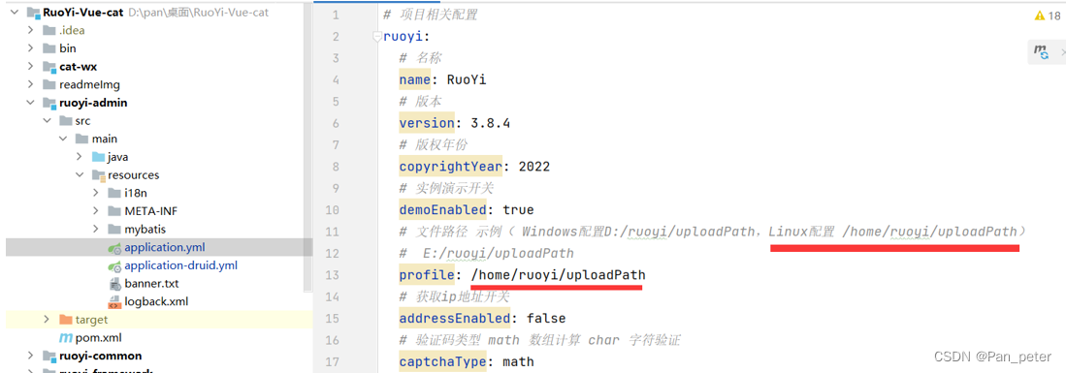The image size is (1066, 373).
Task: Click the META-INF folder icon
Action: coord(114,210)
